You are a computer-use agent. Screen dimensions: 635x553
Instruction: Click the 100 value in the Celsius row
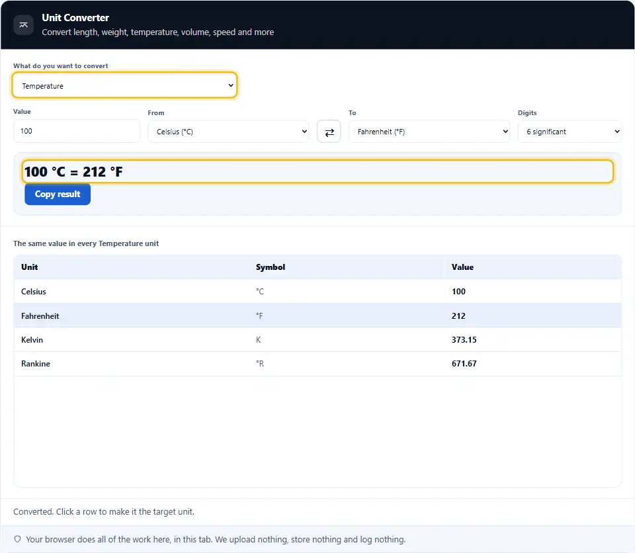458,292
